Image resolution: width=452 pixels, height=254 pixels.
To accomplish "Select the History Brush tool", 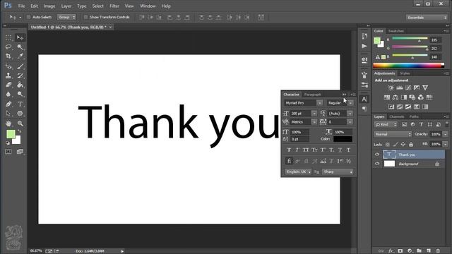I will 20,75.
